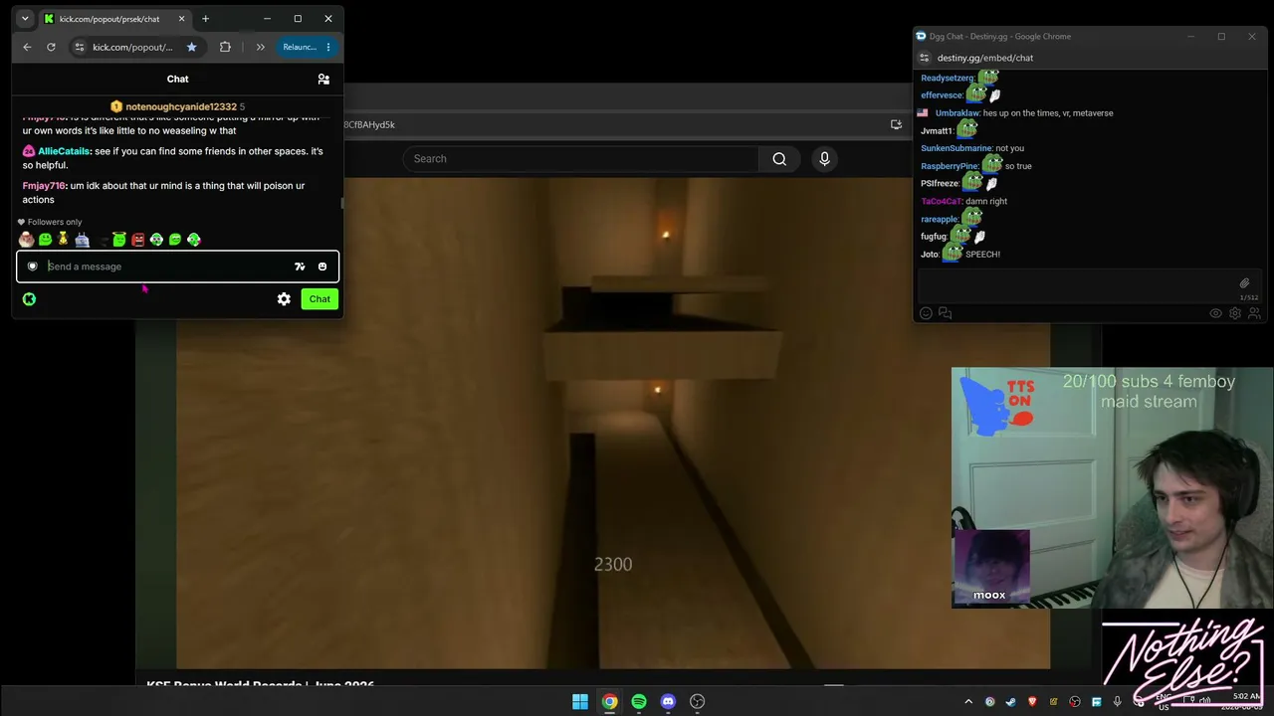Expand the Chrome tab search dropdown
The image size is (1274, 716).
tap(25, 19)
